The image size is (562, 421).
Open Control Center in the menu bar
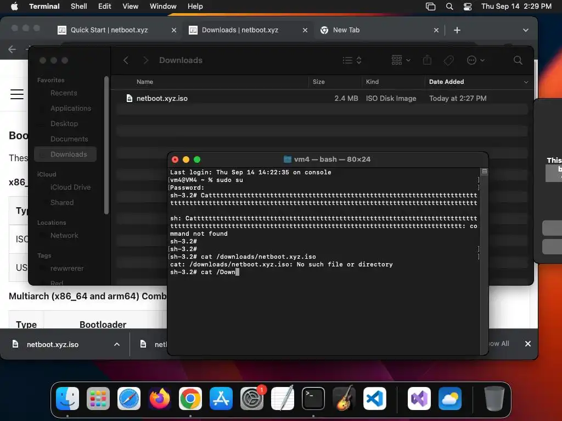click(x=468, y=7)
